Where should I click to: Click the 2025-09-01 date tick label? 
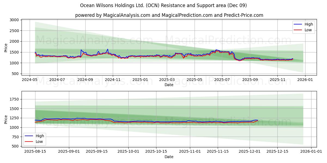point(69,152)
